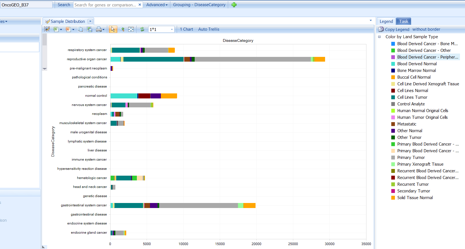Switch to the Task tab

pyautogui.click(x=403, y=21)
